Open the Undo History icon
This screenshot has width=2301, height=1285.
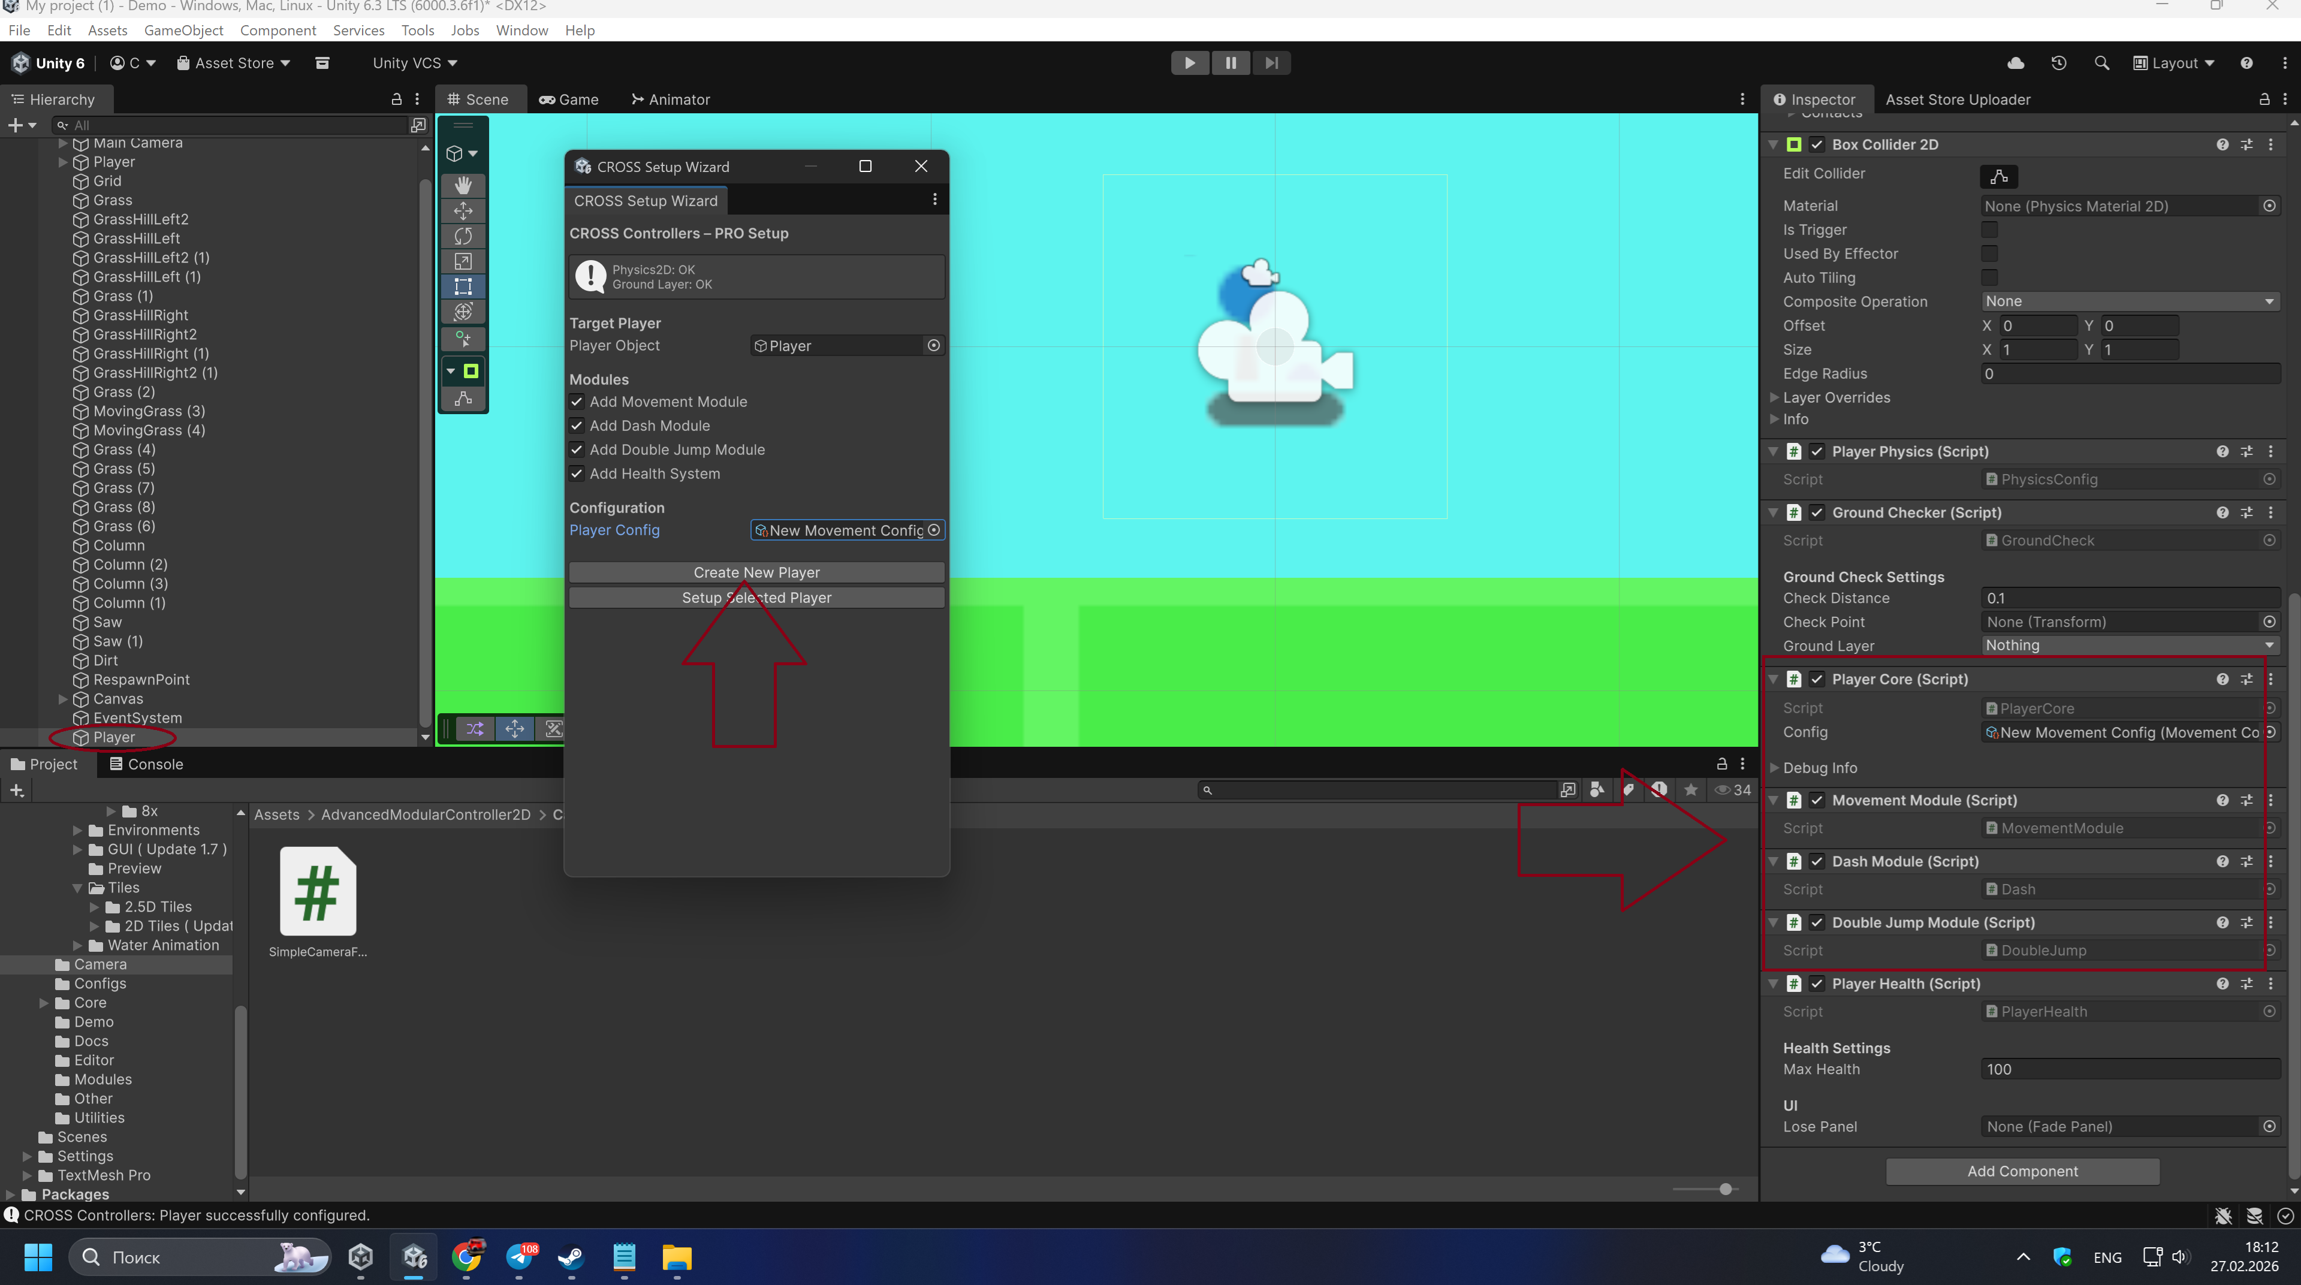point(2059,62)
